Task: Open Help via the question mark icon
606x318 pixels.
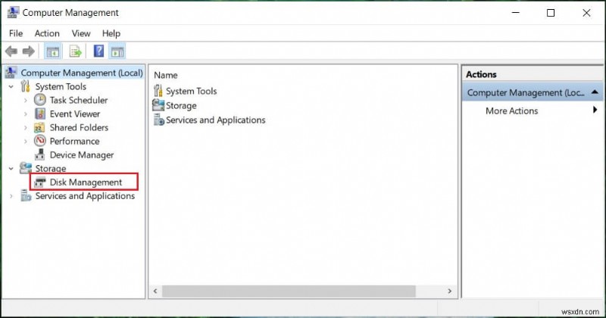Action: click(99, 51)
